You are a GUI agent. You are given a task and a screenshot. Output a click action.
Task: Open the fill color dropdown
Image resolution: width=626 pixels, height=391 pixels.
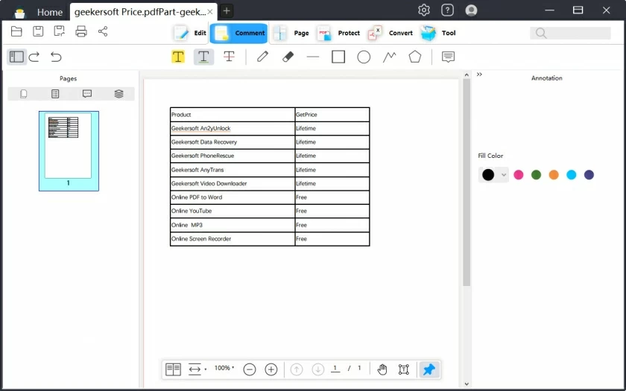[x=504, y=175]
